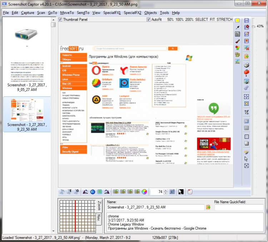Select the caption text block tool
The width and height of the screenshot is (268, 242).
pyautogui.click(x=237, y=34)
